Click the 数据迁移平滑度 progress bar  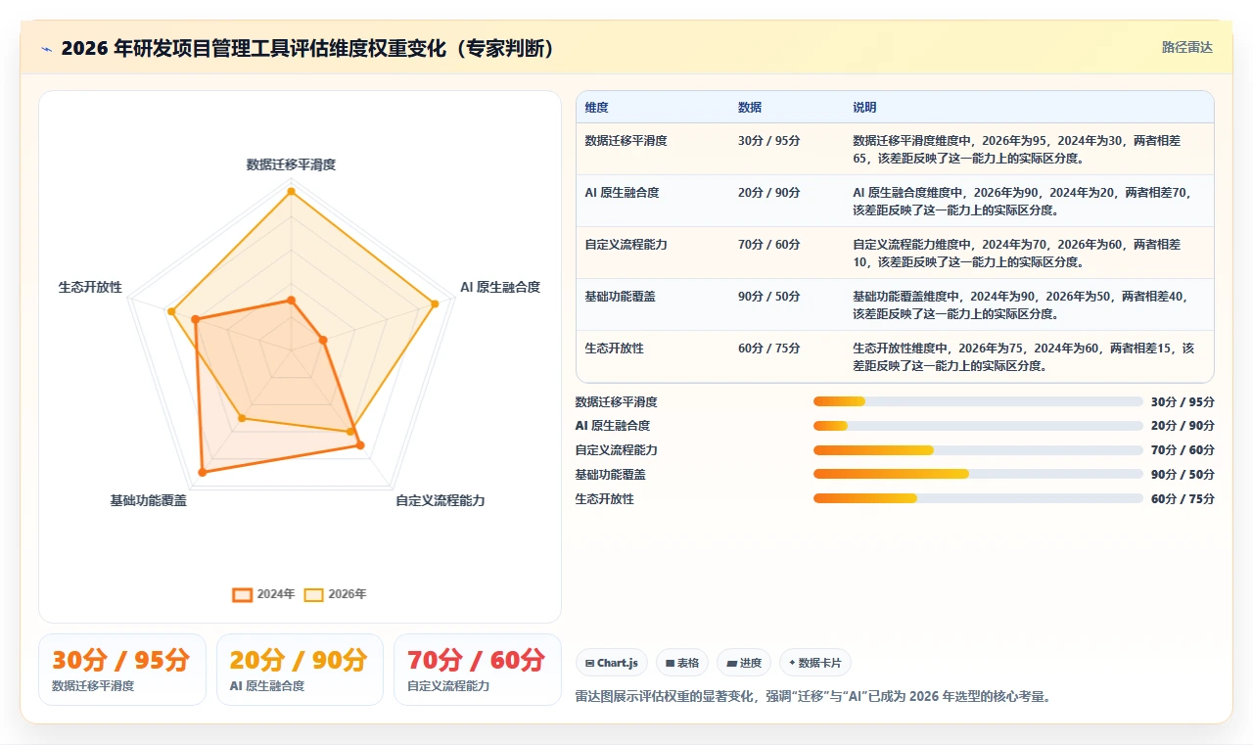coord(978,401)
